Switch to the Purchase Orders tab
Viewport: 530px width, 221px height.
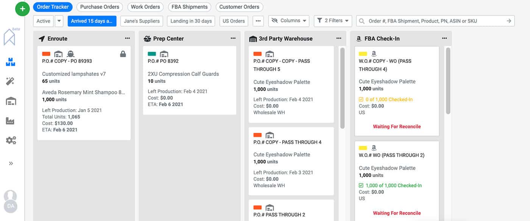click(x=100, y=7)
